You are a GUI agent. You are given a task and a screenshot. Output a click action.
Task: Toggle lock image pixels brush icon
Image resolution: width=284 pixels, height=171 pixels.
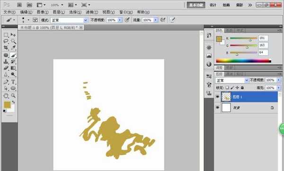click(232, 88)
